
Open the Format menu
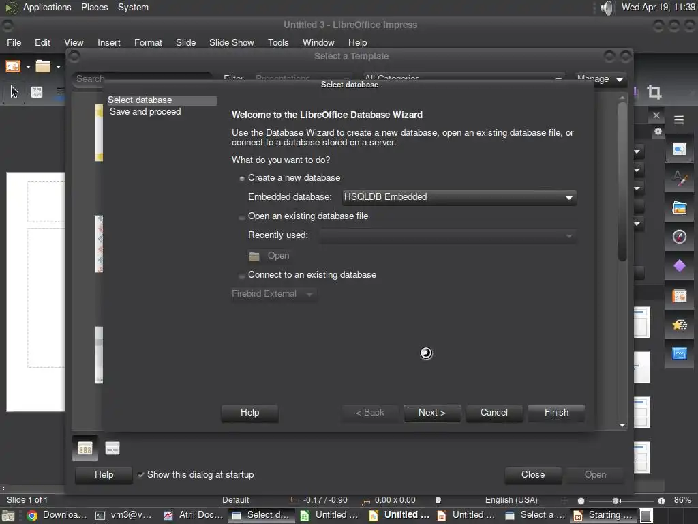coord(148,43)
